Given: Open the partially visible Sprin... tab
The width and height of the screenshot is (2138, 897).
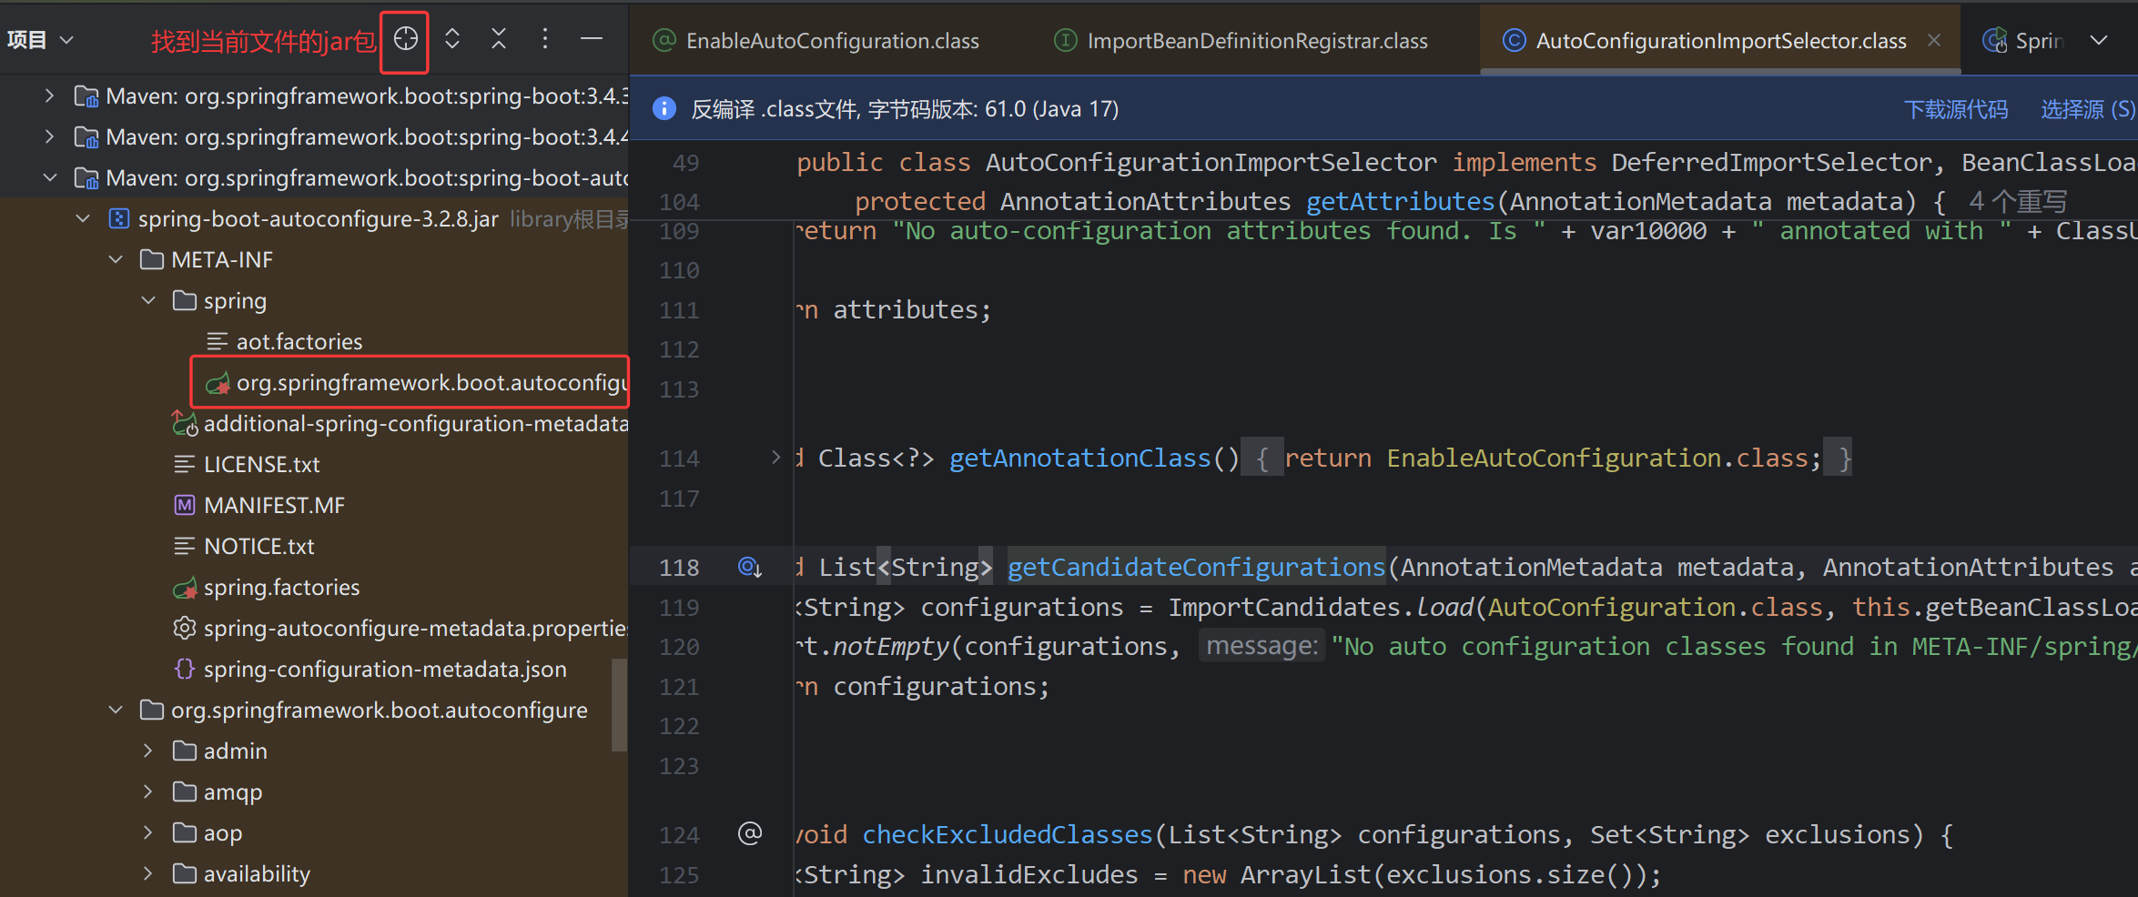Looking at the screenshot, I should (x=2024, y=41).
